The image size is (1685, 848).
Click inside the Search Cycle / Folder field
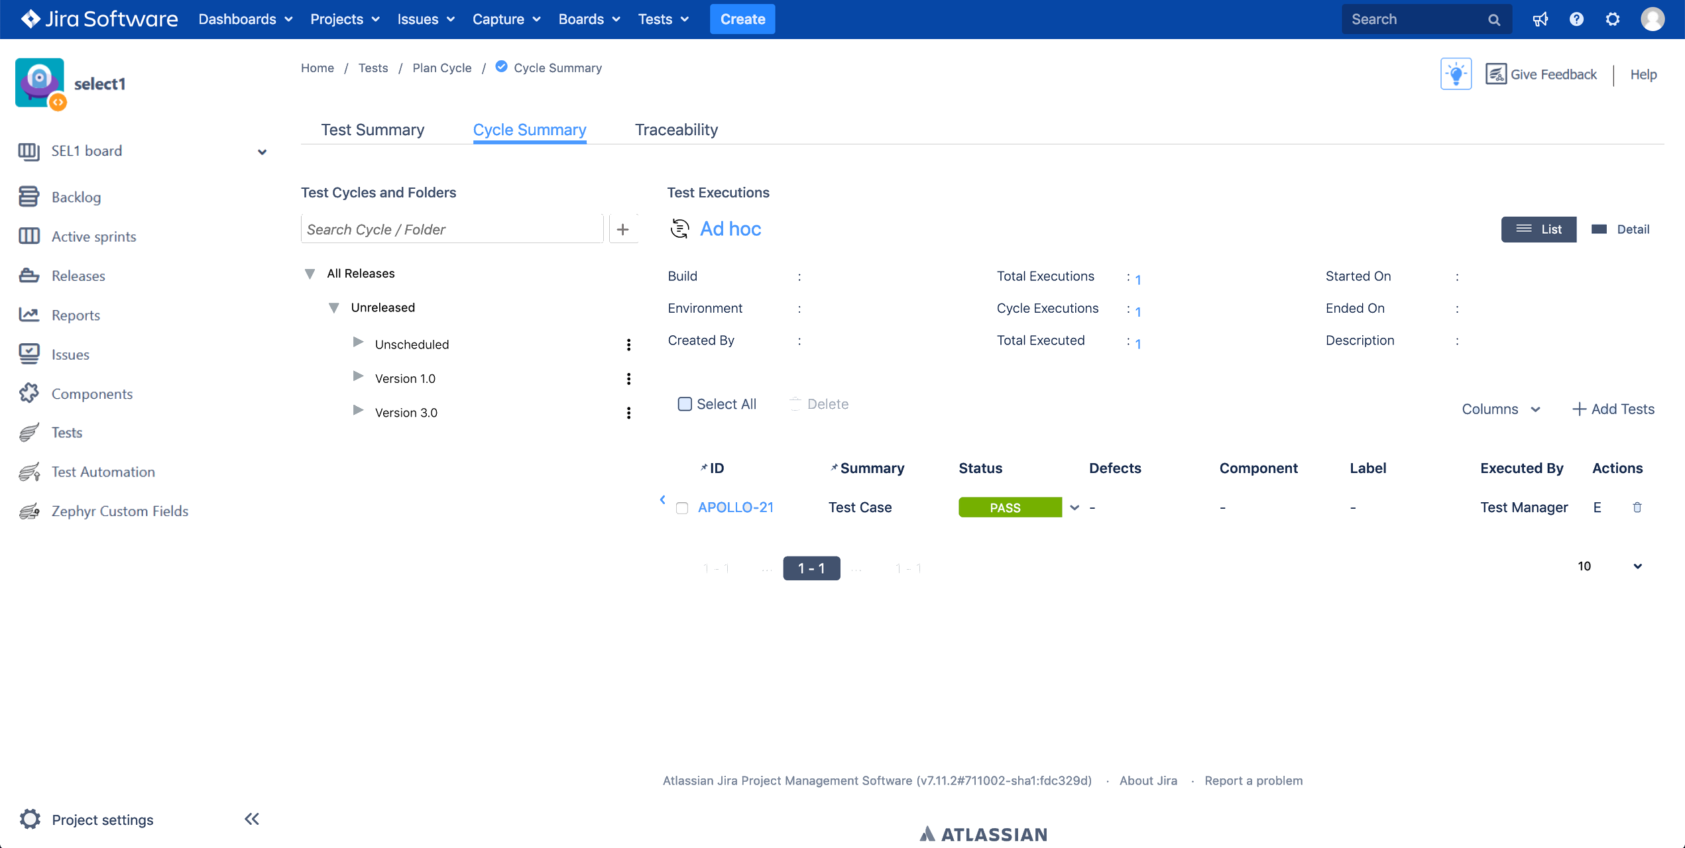coord(451,229)
